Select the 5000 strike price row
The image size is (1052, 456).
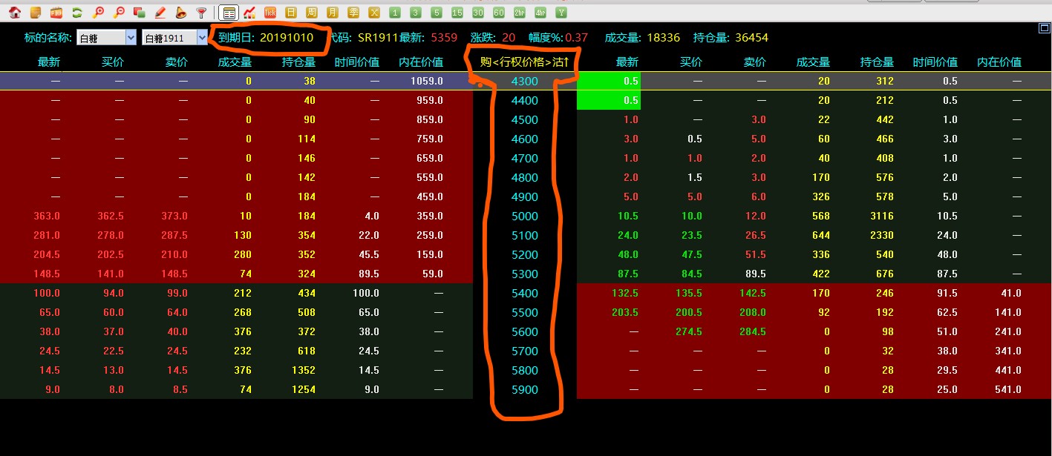point(525,216)
